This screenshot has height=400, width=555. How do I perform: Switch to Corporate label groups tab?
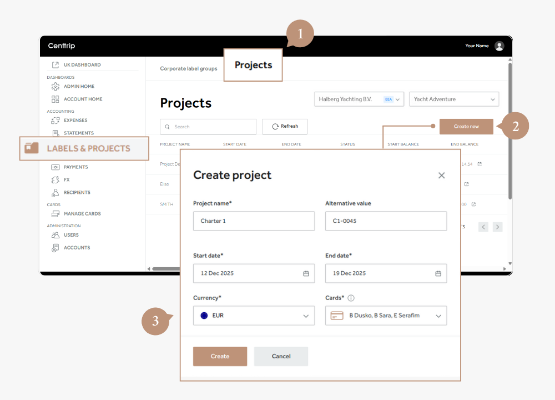188,69
